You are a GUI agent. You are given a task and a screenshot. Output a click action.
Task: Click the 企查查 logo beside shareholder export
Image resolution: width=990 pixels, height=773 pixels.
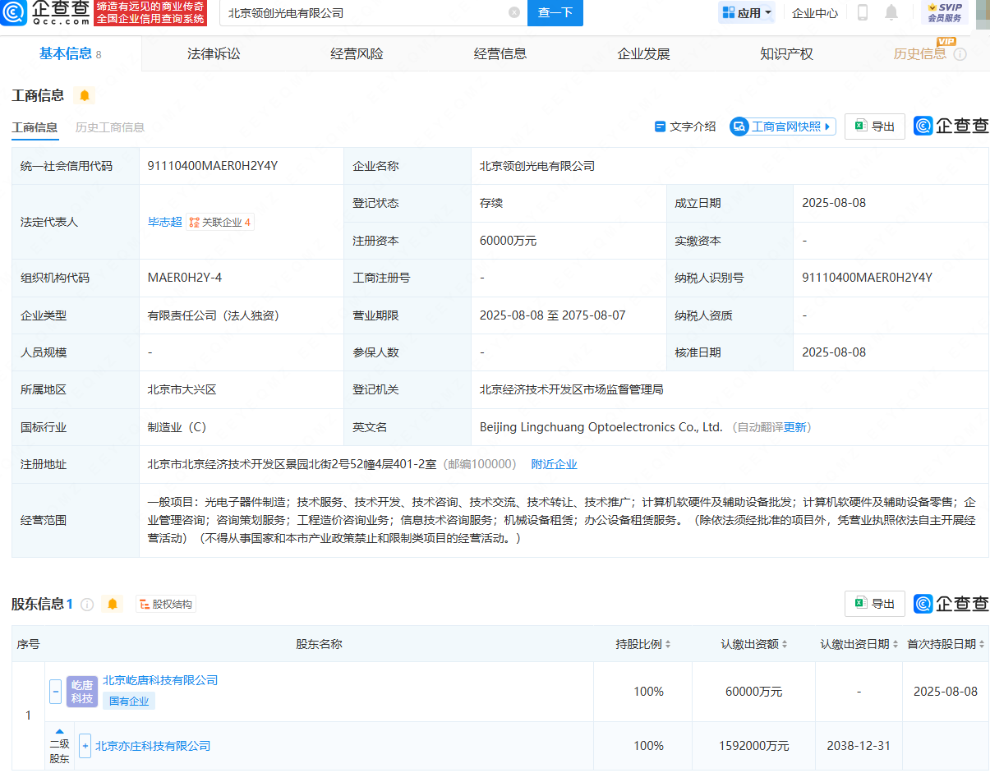click(951, 604)
